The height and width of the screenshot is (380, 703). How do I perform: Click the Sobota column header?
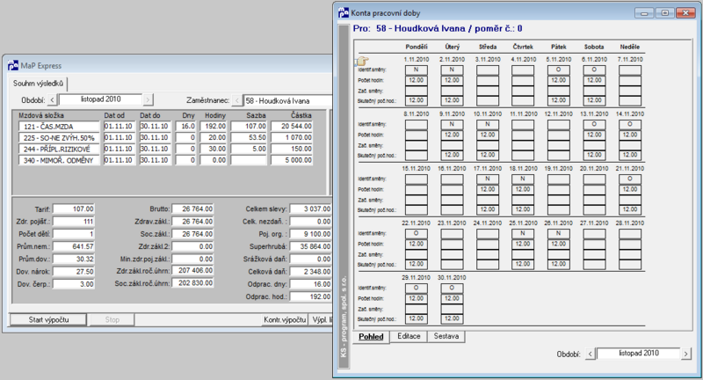pos(594,47)
